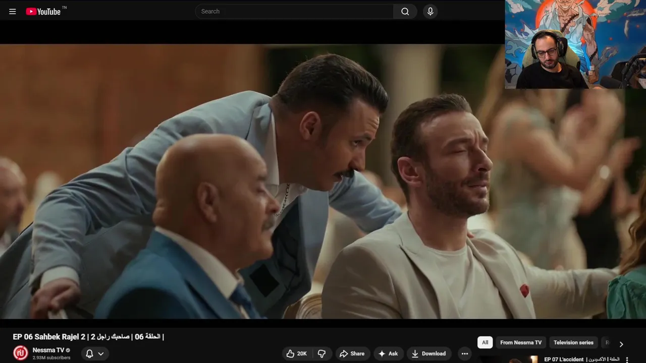Download the video
This screenshot has height=363, width=646.
coord(428,354)
